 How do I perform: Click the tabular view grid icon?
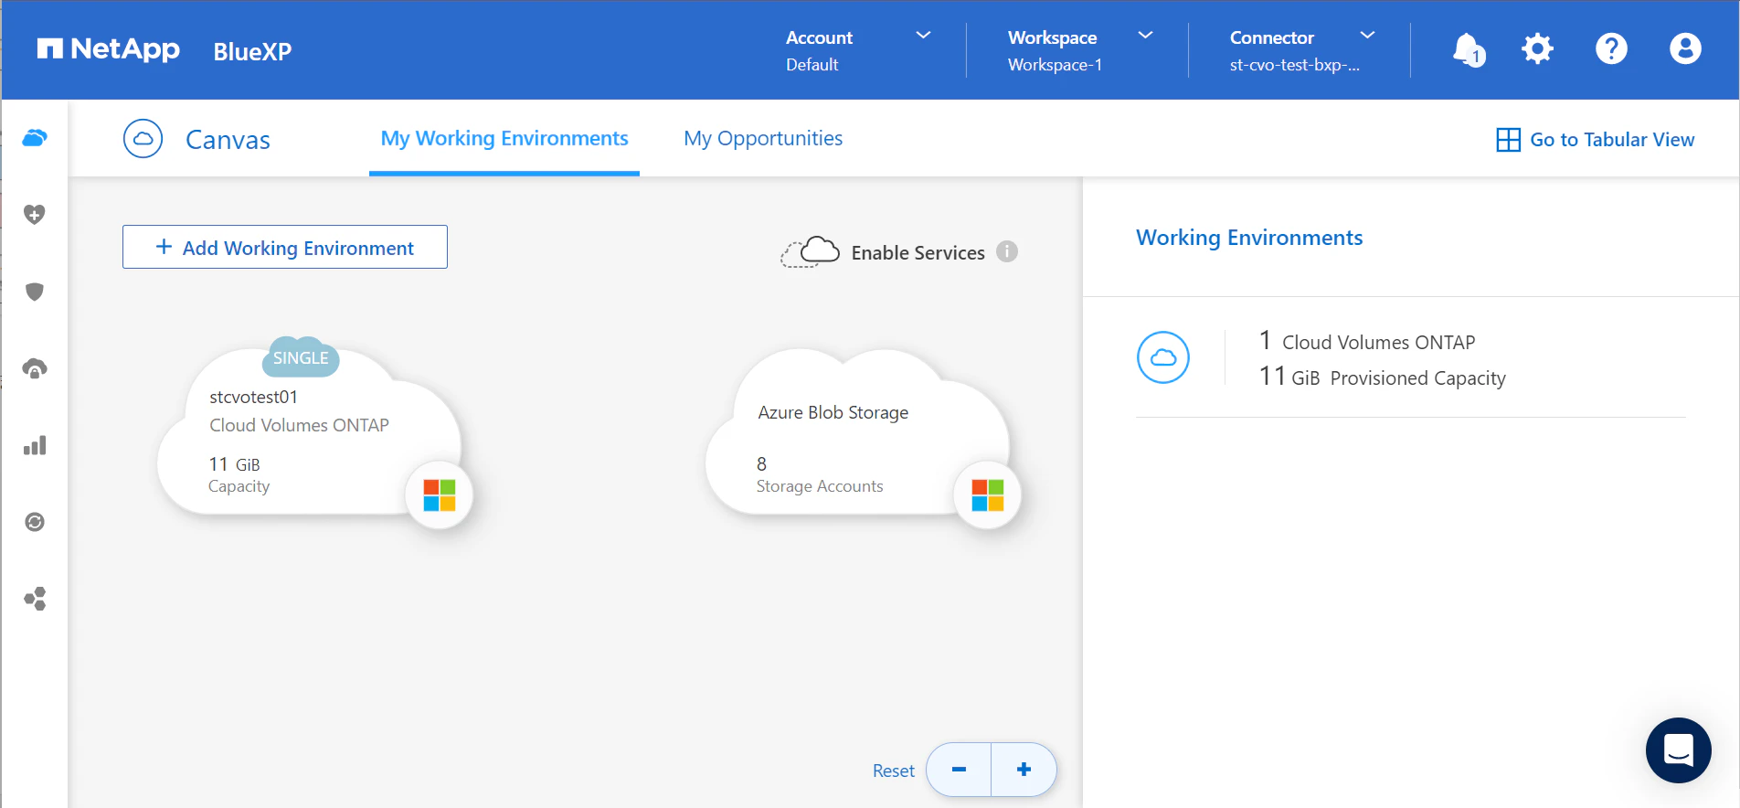tap(1509, 140)
